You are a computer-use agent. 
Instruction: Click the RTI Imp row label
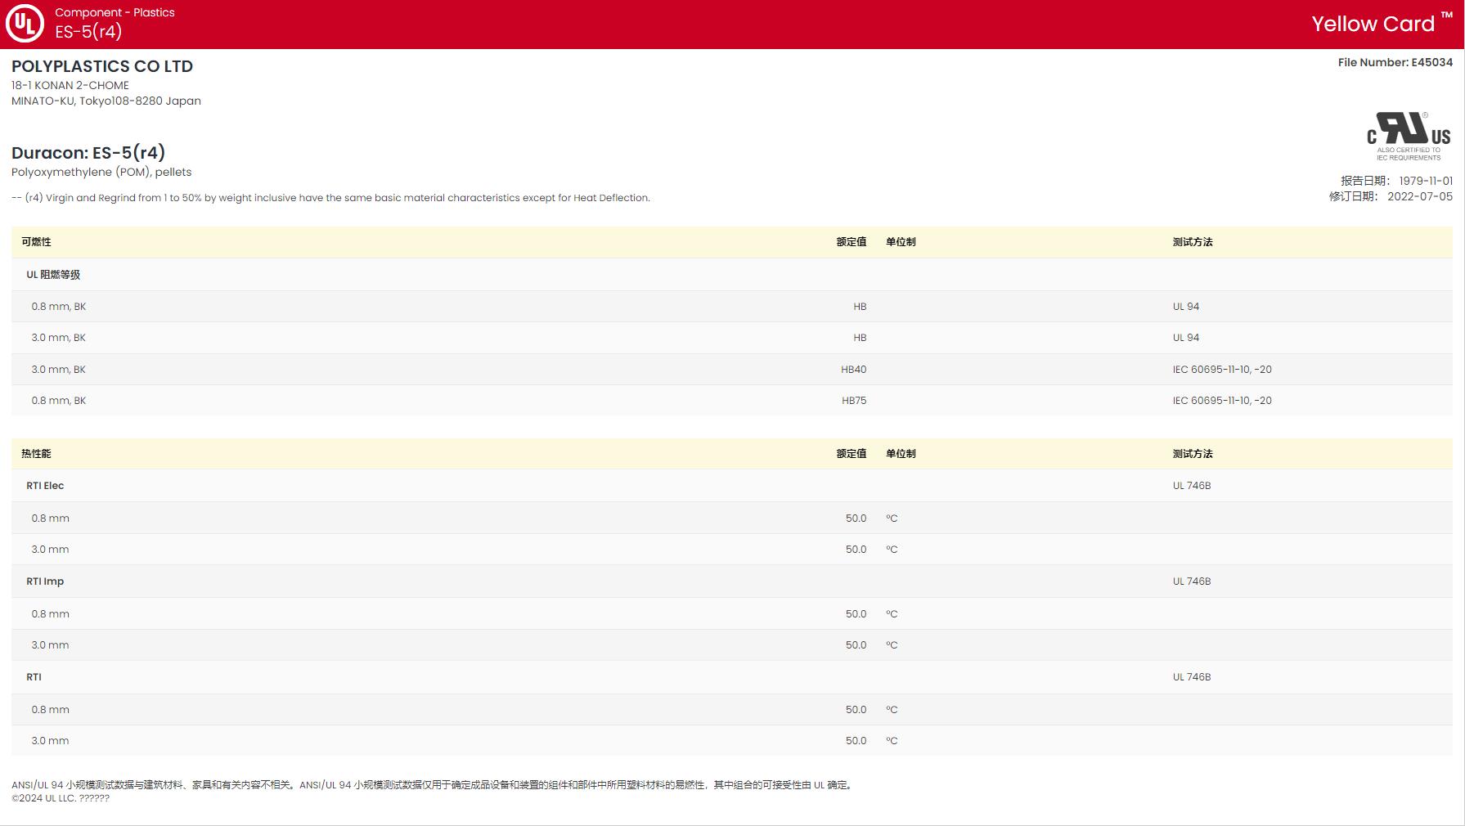coord(45,581)
